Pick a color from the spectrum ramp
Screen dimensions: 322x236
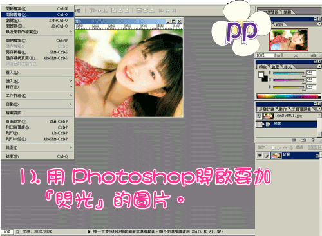click(289, 96)
